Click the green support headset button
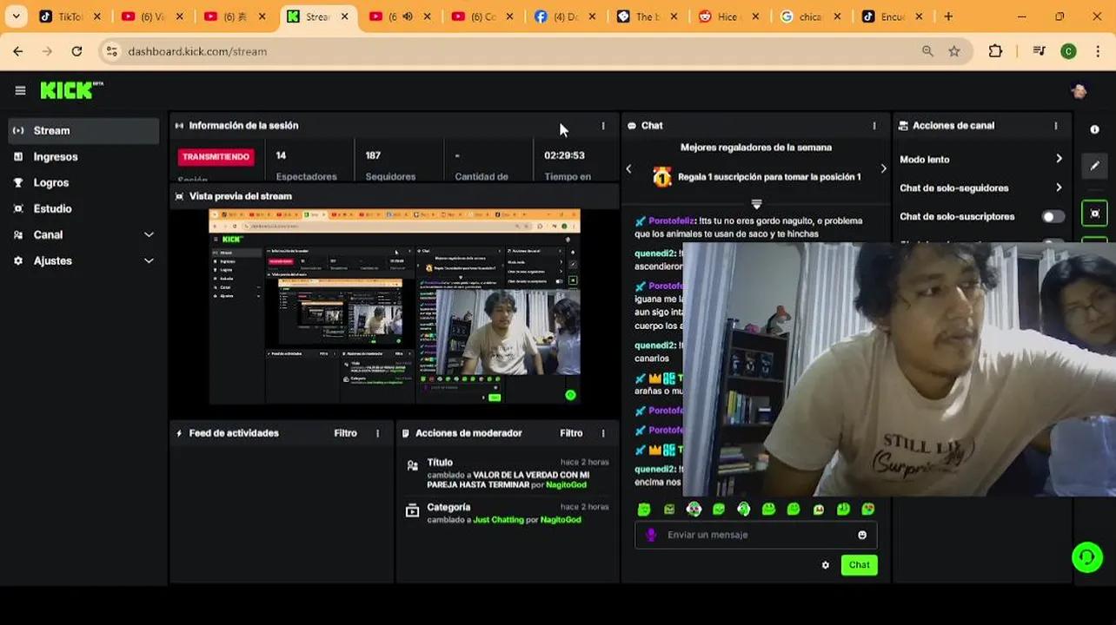Image resolution: width=1116 pixels, height=625 pixels. pos(1087,557)
